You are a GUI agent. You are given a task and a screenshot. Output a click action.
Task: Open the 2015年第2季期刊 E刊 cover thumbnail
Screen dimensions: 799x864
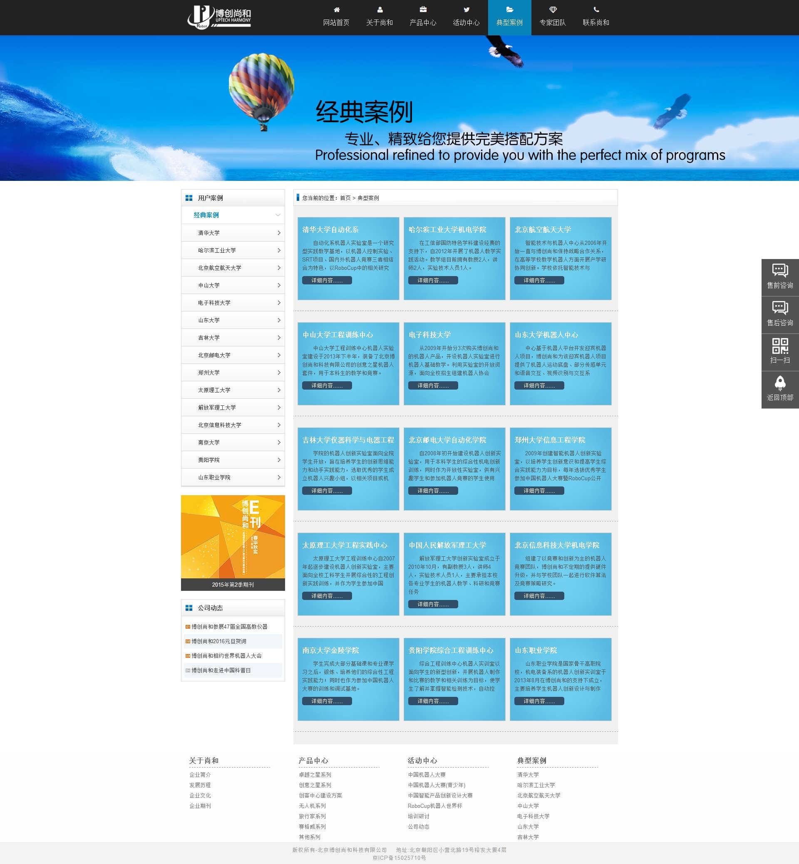(x=233, y=537)
